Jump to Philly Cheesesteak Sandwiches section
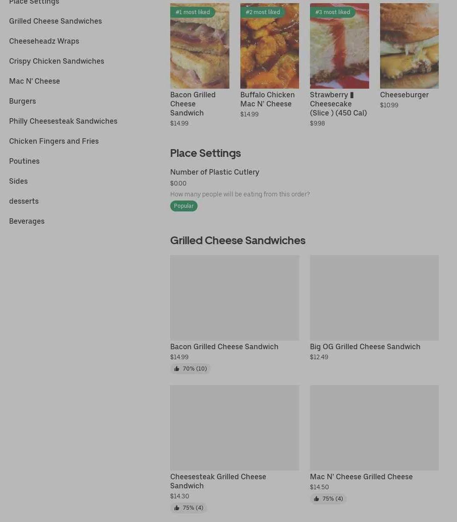457x522 pixels. [63, 121]
